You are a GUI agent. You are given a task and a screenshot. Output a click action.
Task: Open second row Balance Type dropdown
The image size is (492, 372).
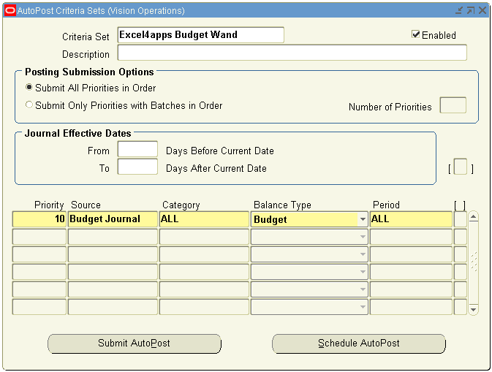[x=363, y=237]
